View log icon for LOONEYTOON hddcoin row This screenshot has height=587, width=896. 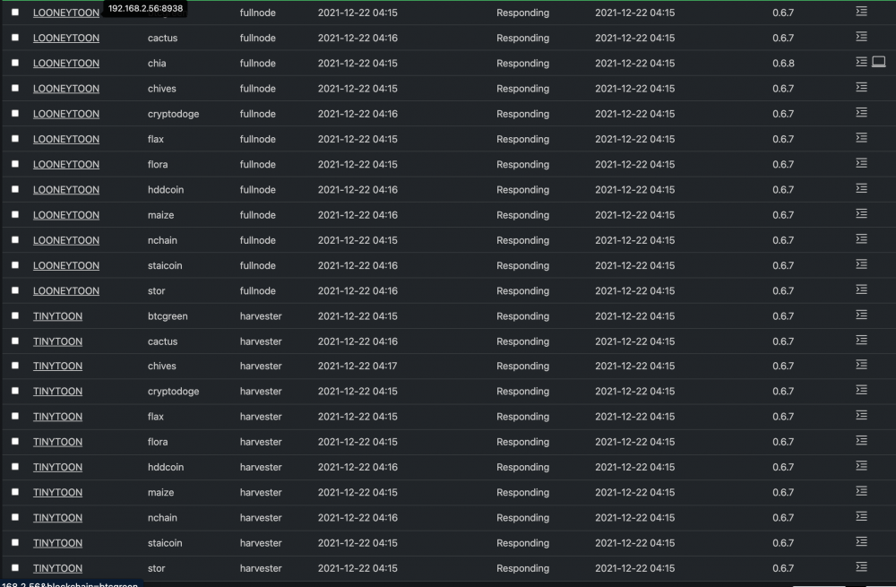point(861,188)
